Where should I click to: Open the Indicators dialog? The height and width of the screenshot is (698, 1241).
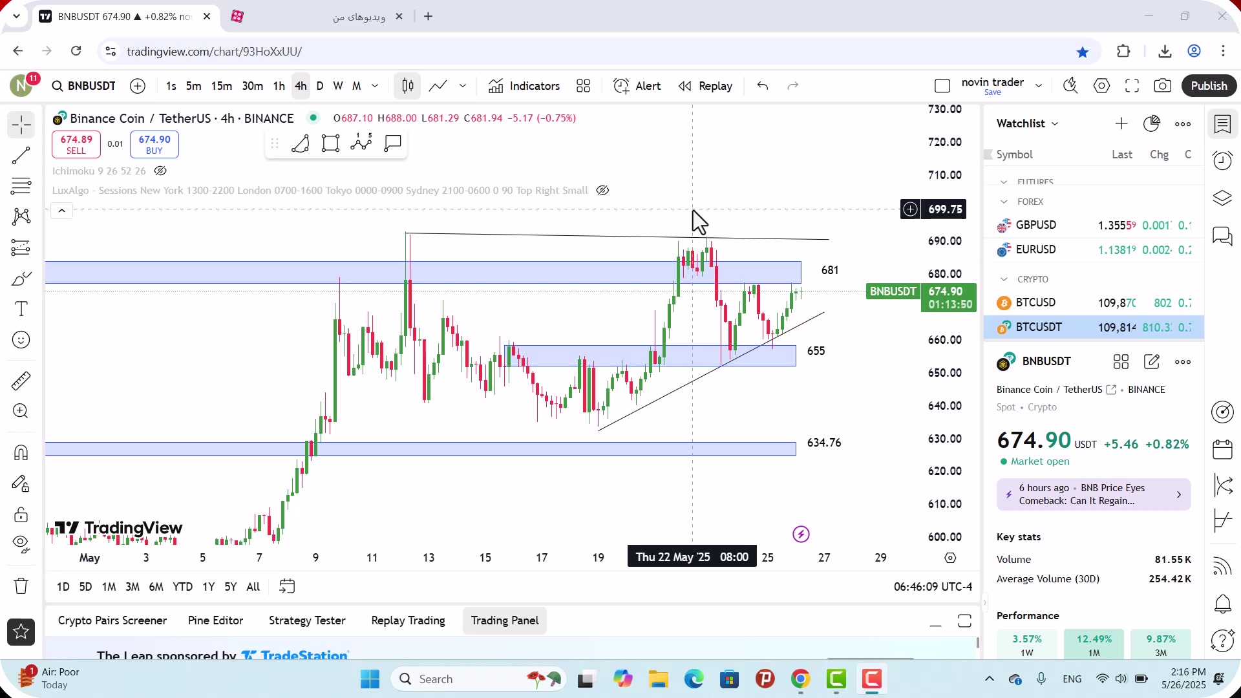524,86
